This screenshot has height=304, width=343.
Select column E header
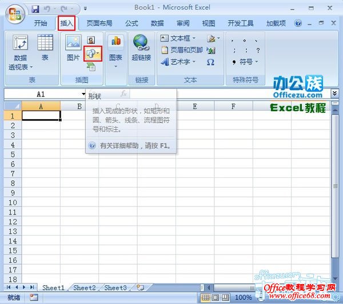[x=195, y=106]
